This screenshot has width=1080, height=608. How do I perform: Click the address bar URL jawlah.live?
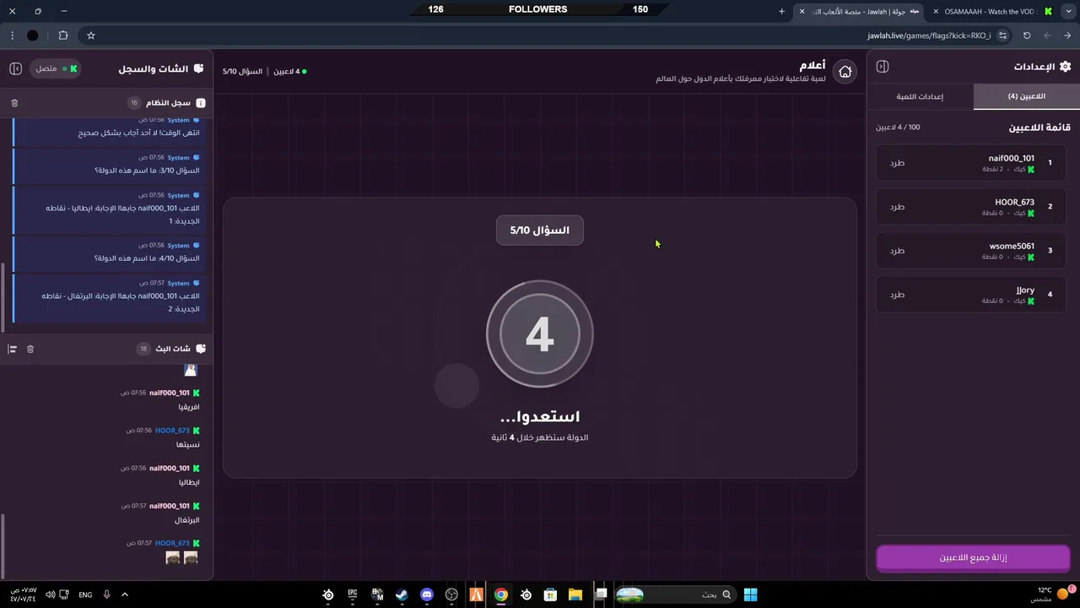928,35
